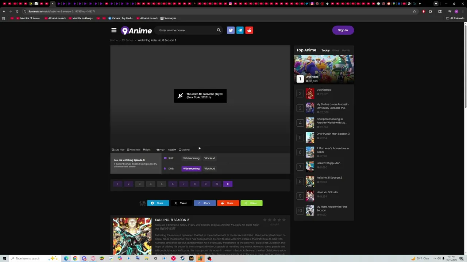Share via the Telegram Share button
467x262 pixels.
pyautogui.click(x=158, y=203)
